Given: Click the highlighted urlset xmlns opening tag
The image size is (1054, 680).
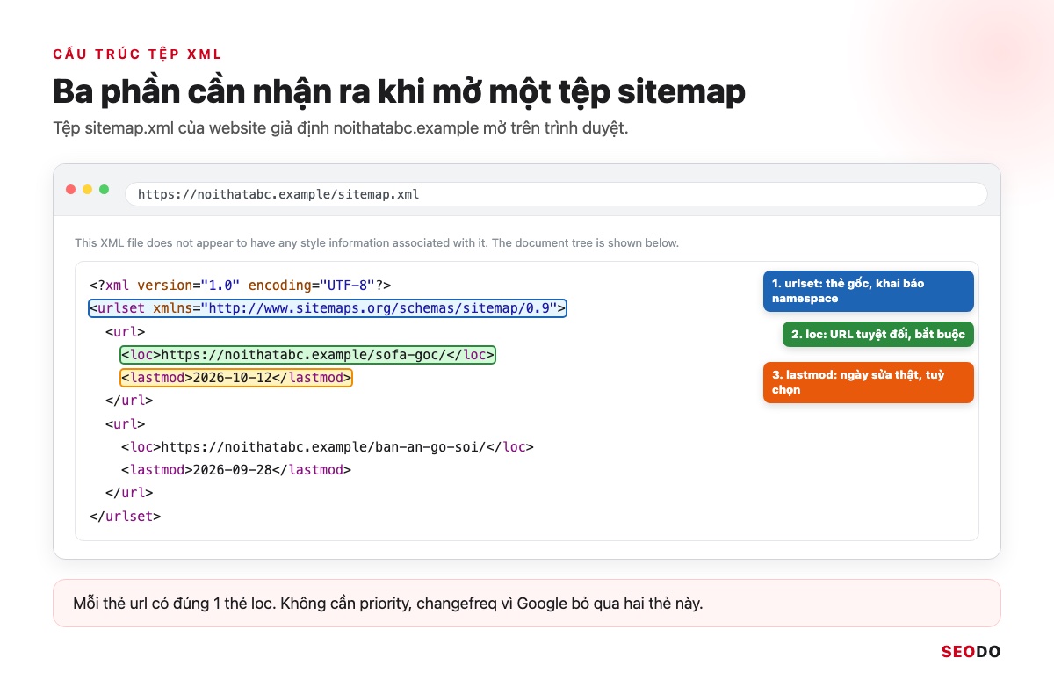Looking at the screenshot, I should [x=328, y=308].
